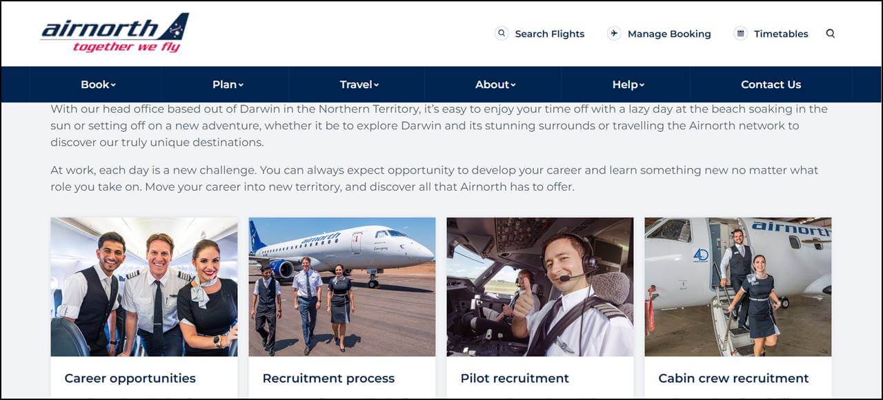Open the Career opportunities heading
883x400 pixels.
(130, 378)
